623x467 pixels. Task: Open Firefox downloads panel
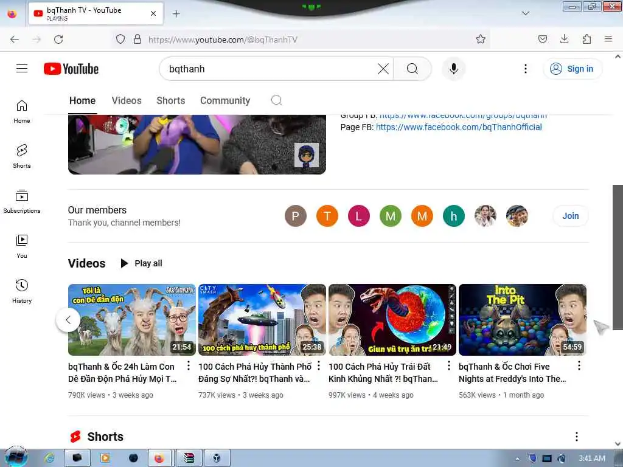pyautogui.click(x=564, y=39)
